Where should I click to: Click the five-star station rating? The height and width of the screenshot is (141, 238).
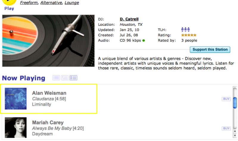[x=189, y=35]
